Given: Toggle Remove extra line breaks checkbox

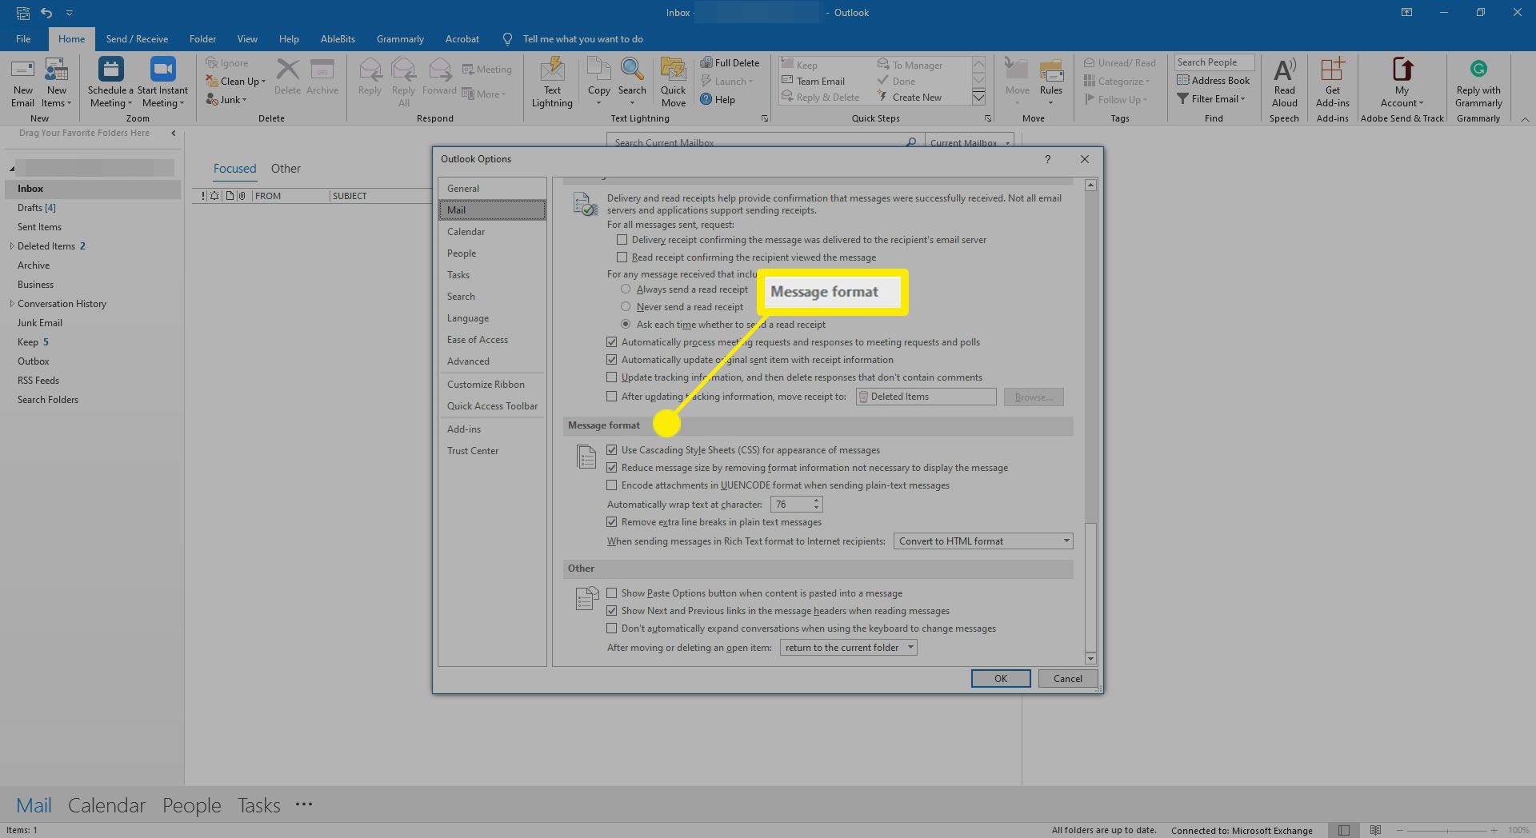Looking at the screenshot, I should (612, 522).
